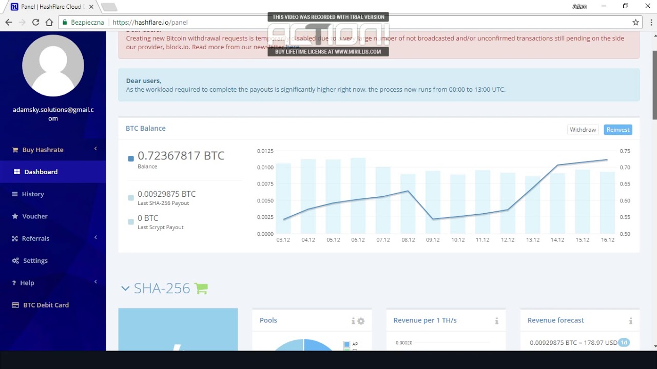The height and width of the screenshot is (369, 657).
Task: Click the BTC Debit Card icon
Action: point(15,305)
